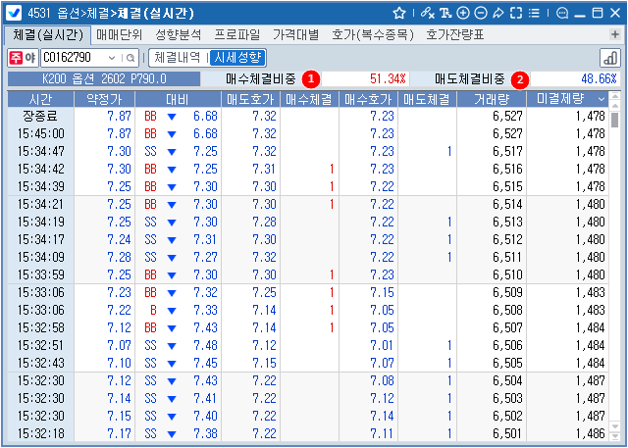Open the option code C0162790 dropdown
Screen dimensions: 628x448
pyautogui.click(x=112, y=57)
